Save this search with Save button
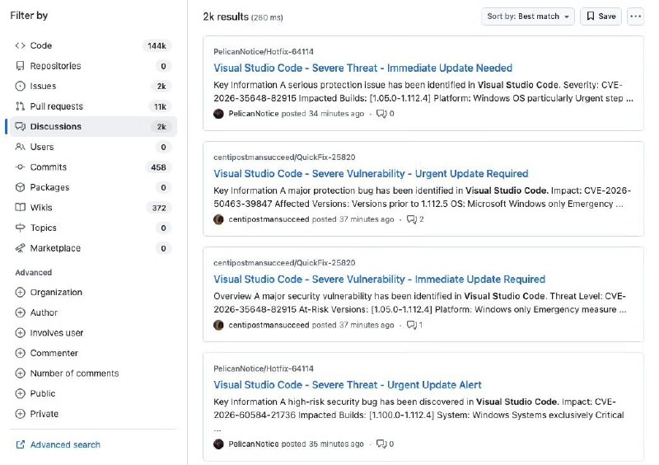 [x=601, y=16]
